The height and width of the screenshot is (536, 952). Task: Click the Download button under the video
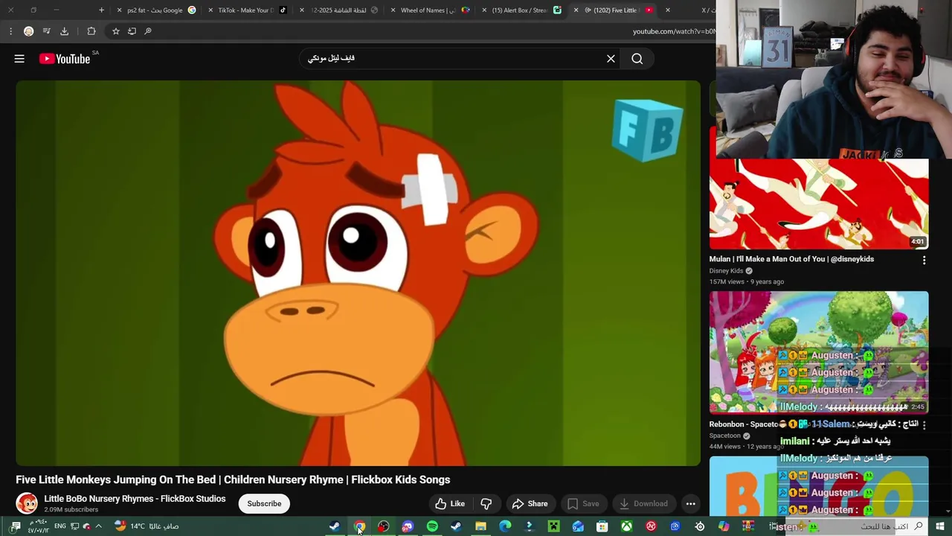644,504
